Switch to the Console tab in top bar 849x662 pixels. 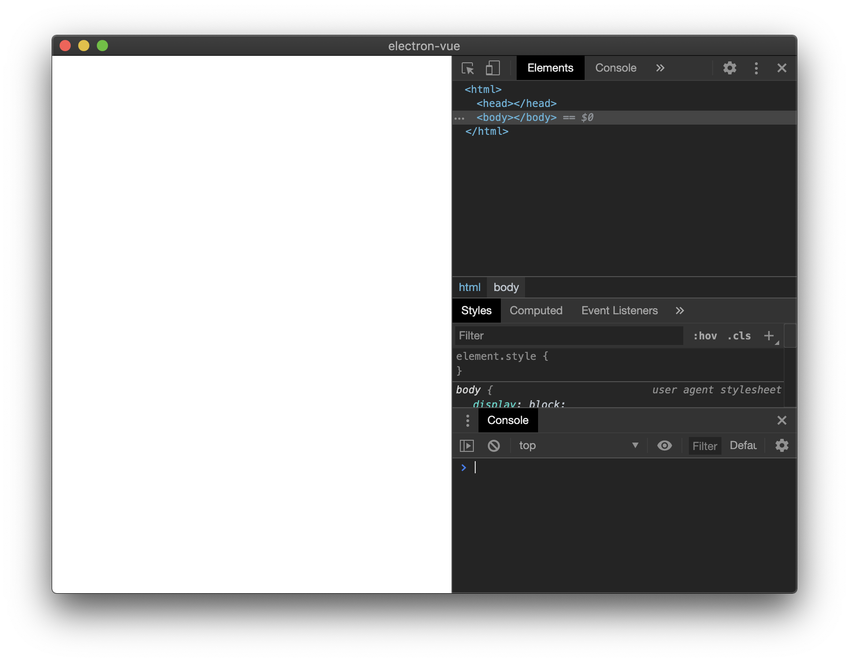coord(615,68)
